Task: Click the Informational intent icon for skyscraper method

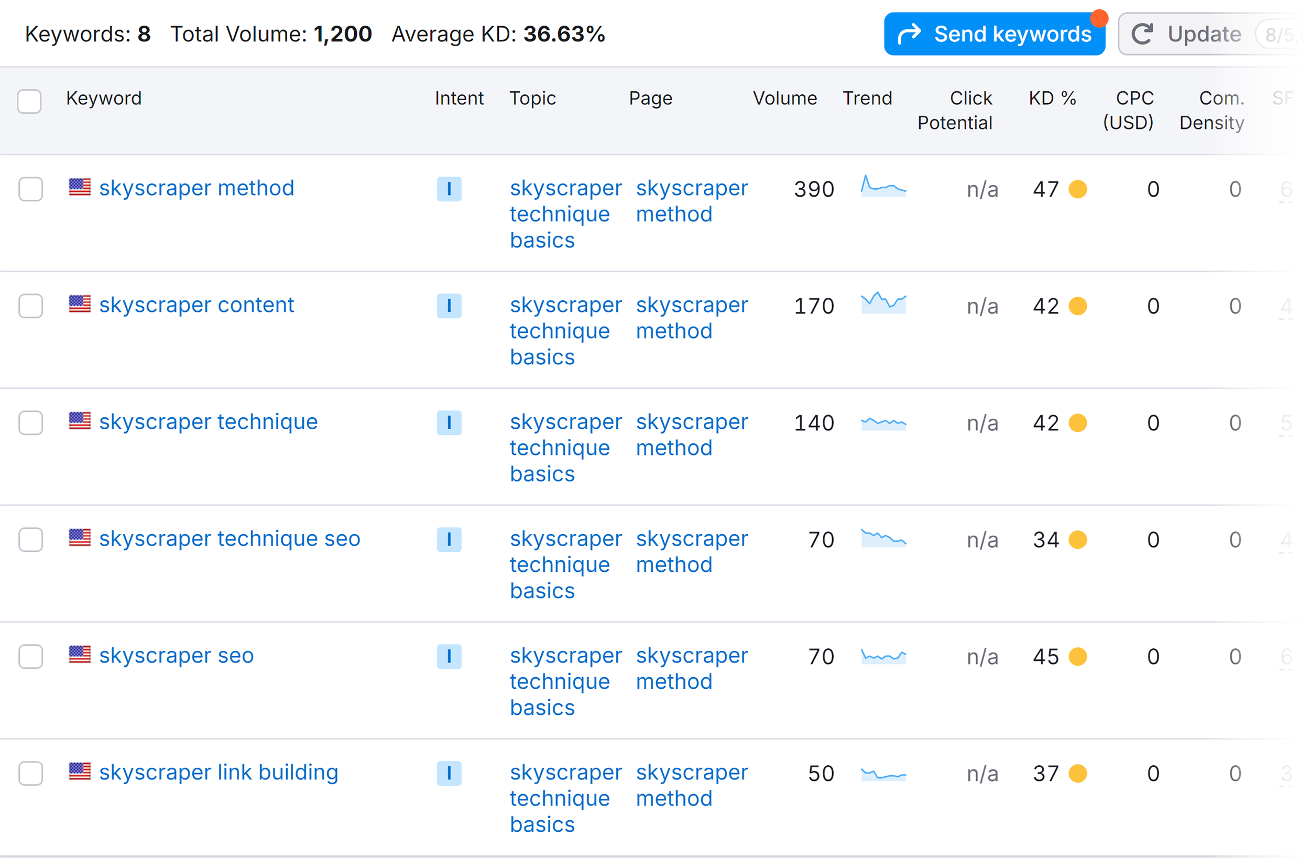Action: coord(448,189)
